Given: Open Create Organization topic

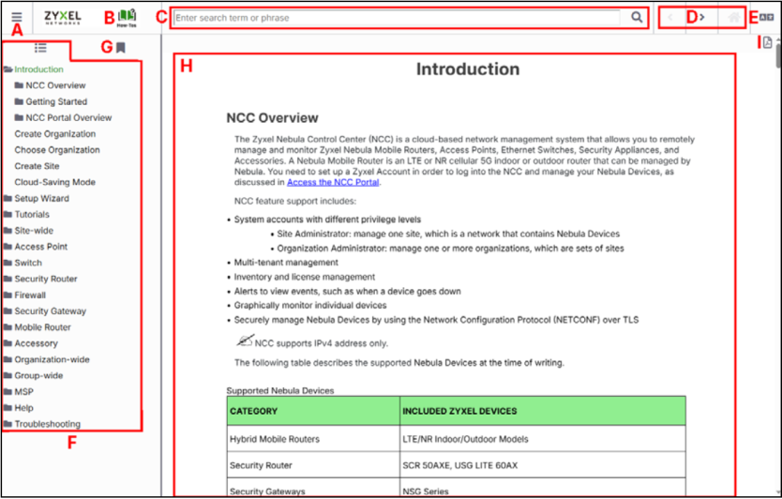Looking at the screenshot, I should (55, 134).
